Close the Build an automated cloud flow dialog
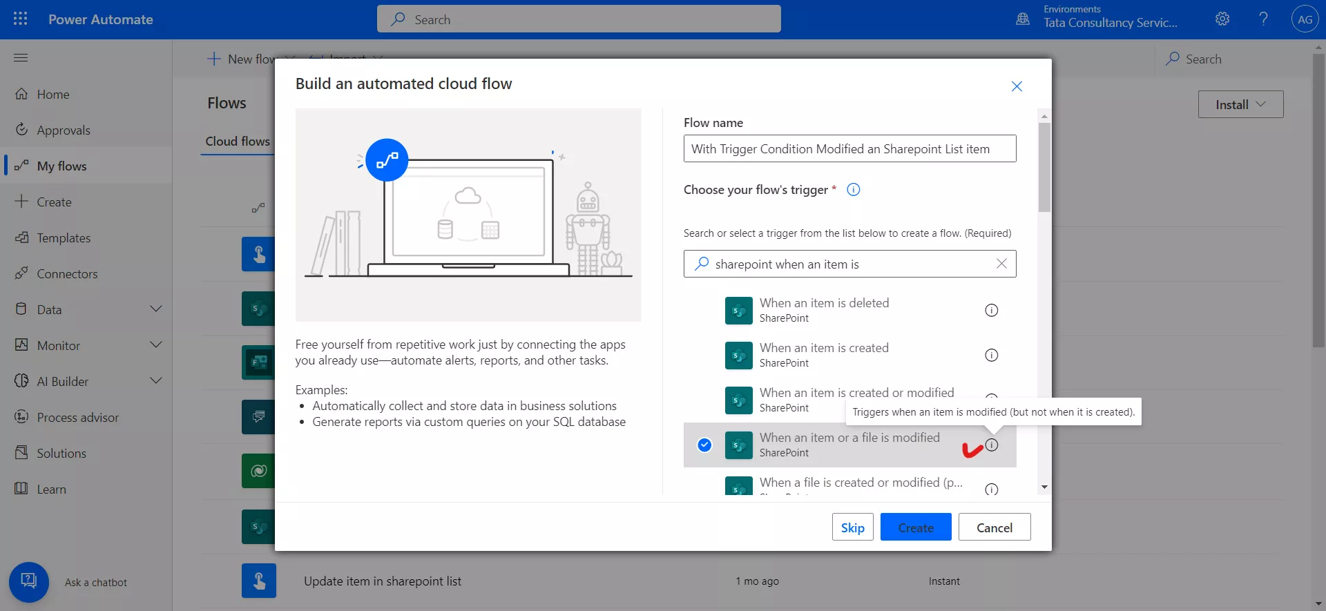1326x611 pixels. (x=1017, y=86)
